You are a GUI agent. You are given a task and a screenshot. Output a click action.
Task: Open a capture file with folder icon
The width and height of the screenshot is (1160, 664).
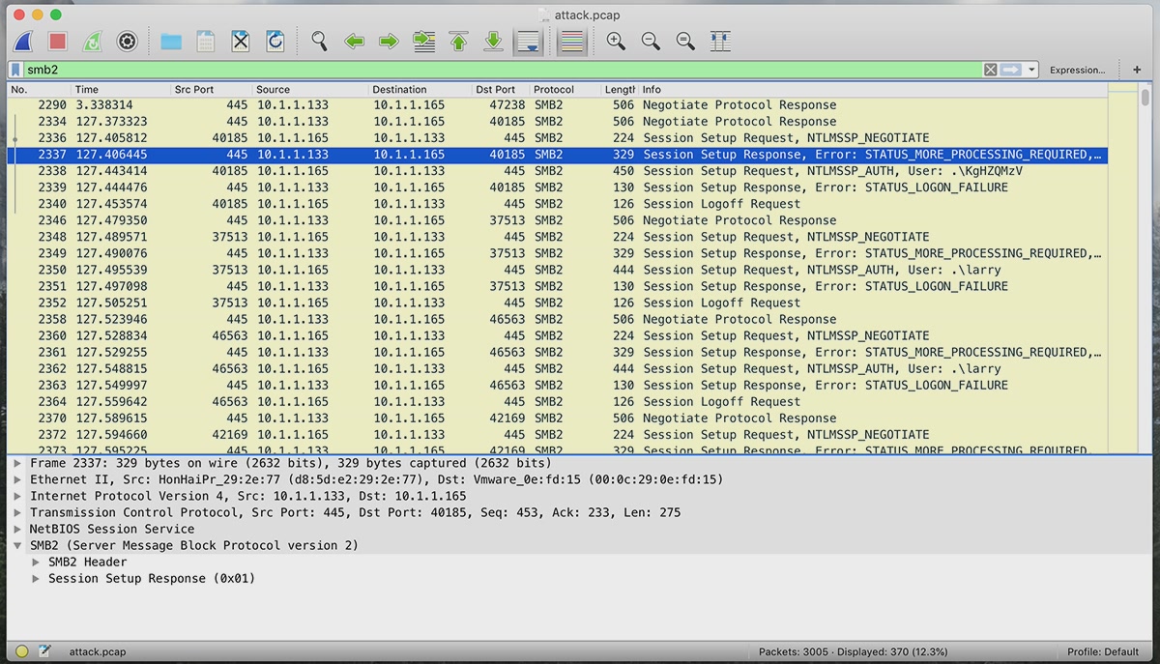[x=171, y=42]
